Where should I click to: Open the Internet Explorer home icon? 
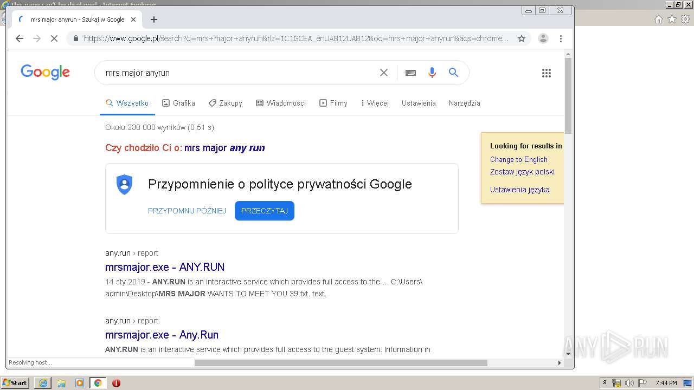(658, 19)
